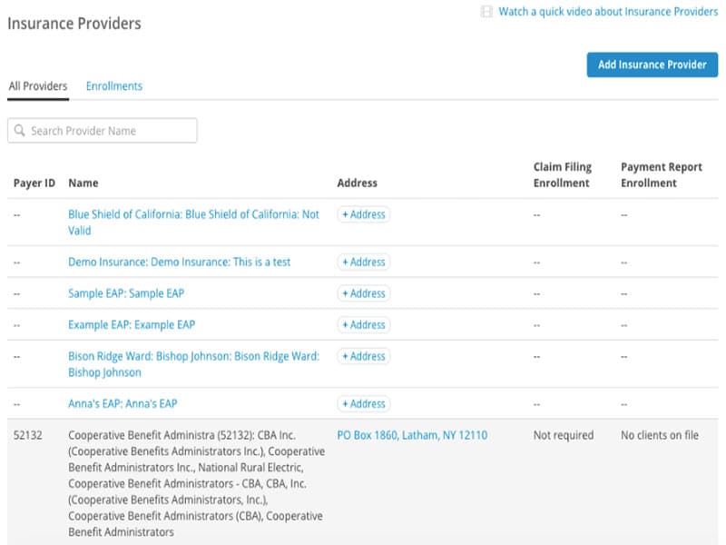Add address for Anna's EAP
This screenshot has width=726, height=545.
363,404
